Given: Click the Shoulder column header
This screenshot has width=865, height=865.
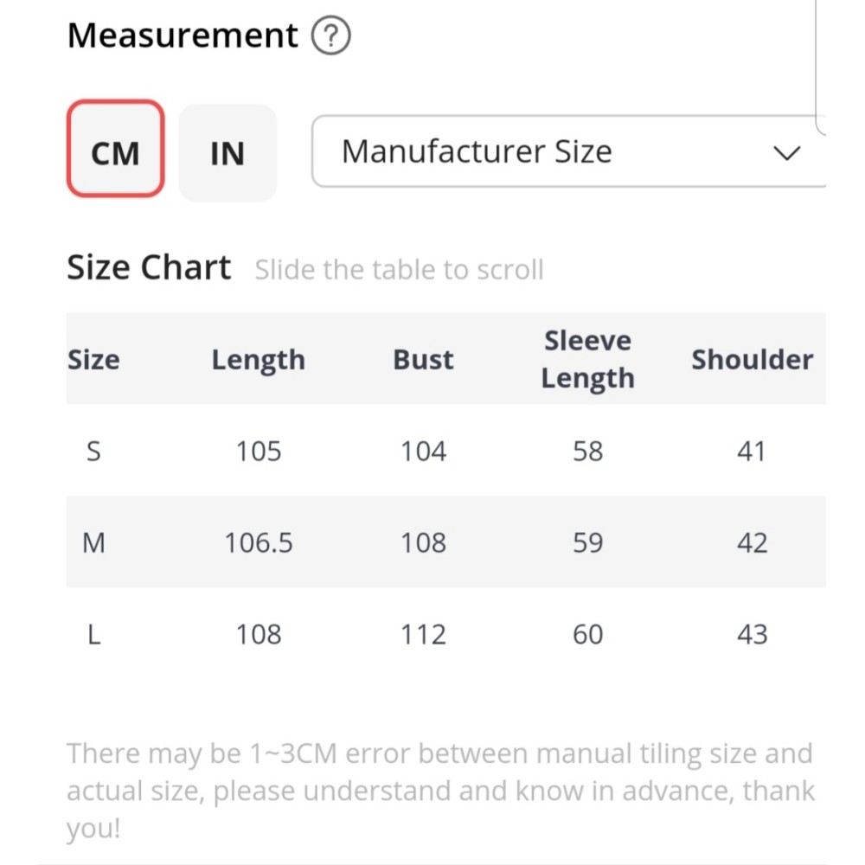Looking at the screenshot, I should point(752,360).
